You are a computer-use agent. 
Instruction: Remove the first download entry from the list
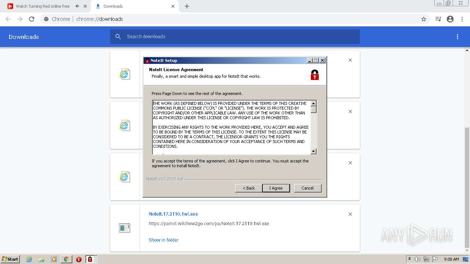tap(350, 60)
